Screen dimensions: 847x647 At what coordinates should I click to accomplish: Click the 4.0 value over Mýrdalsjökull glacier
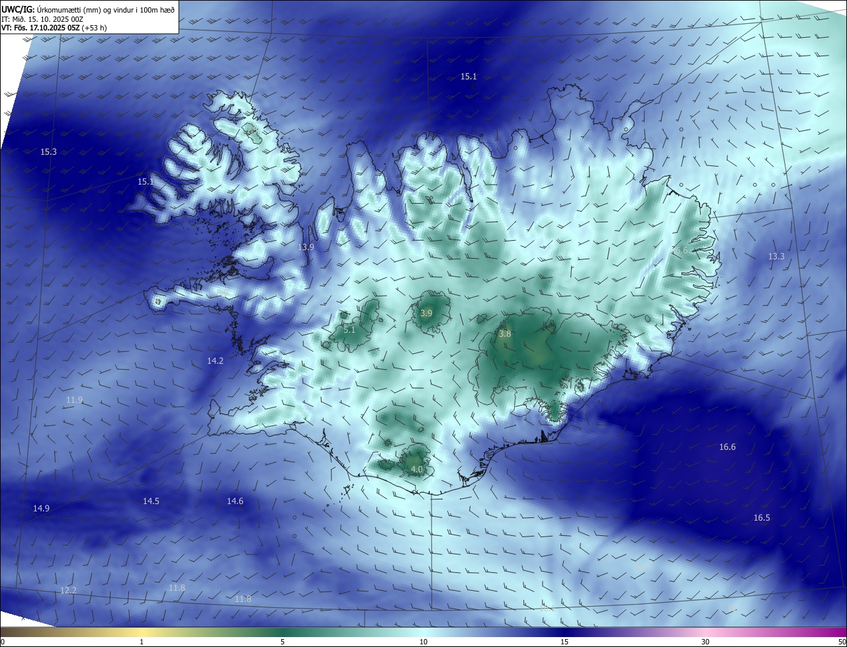(417, 470)
